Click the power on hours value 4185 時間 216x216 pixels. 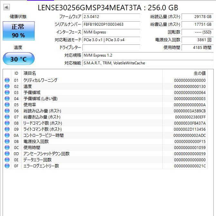[197, 48]
